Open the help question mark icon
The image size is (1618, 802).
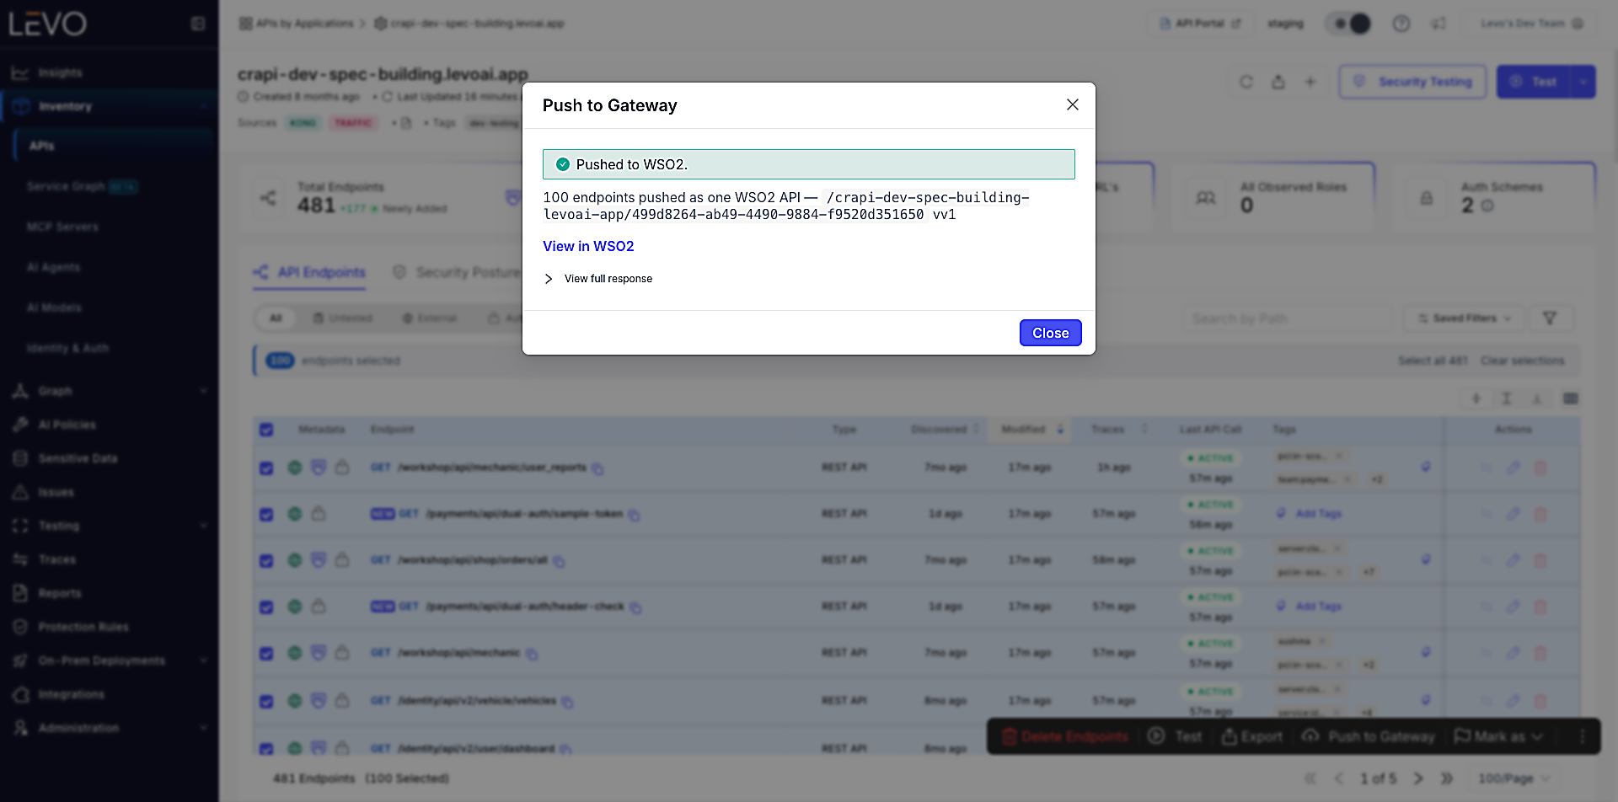coord(1401,24)
